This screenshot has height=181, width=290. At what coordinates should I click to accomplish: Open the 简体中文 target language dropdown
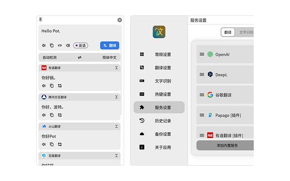pyautogui.click(x=109, y=57)
